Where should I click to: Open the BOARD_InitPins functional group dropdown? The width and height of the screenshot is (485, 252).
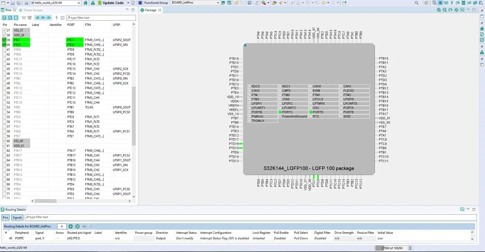tap(218, 3)
